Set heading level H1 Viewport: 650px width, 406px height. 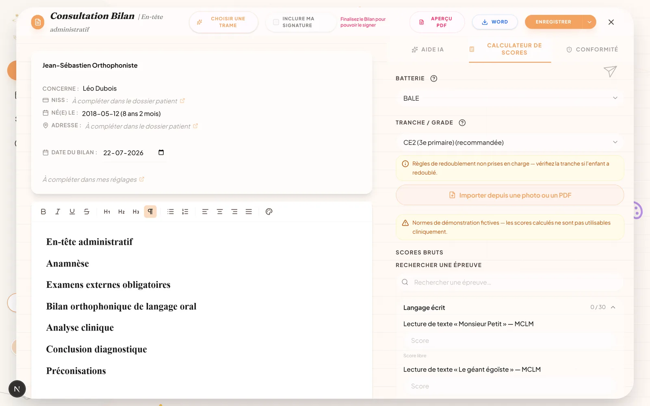tap(107, 212)
